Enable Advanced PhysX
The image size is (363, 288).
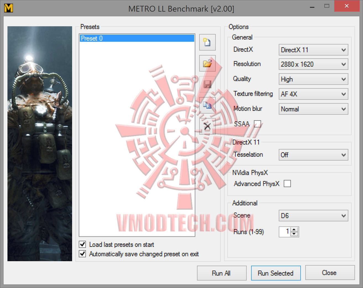pos(287,183)
